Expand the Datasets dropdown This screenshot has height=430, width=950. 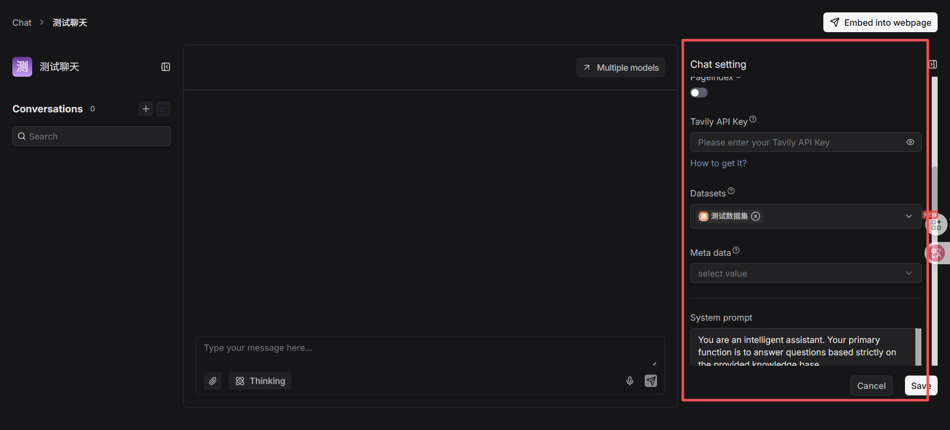point(908,216)
